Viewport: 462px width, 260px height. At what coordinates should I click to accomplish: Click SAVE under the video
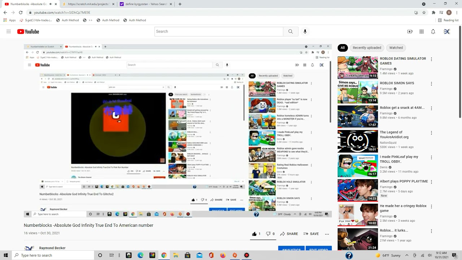pos(311,234)
